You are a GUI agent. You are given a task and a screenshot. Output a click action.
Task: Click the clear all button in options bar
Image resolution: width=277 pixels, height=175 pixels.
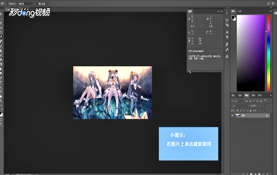coord(42,4)
